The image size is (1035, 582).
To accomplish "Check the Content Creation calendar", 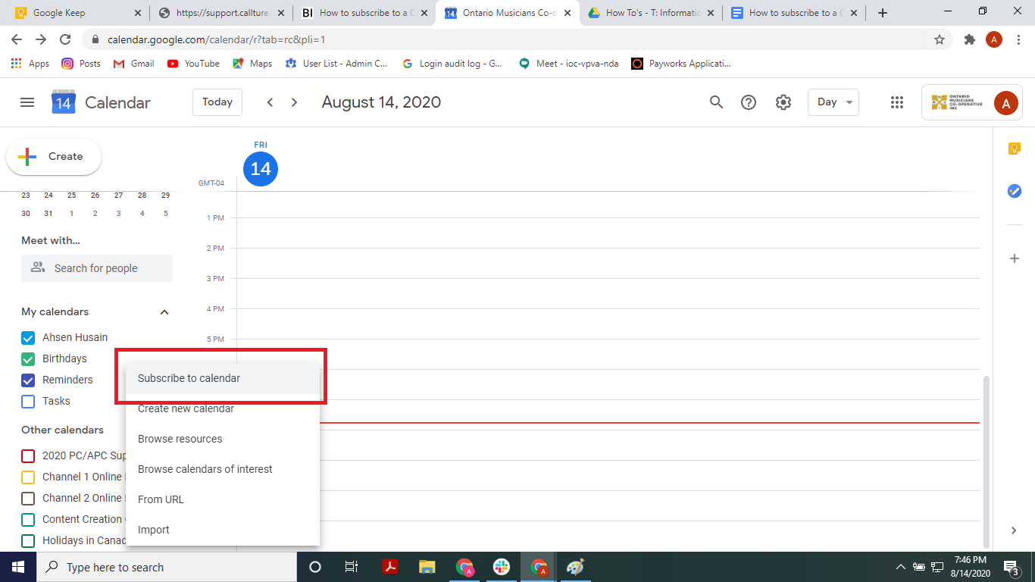I will (28, 520).
